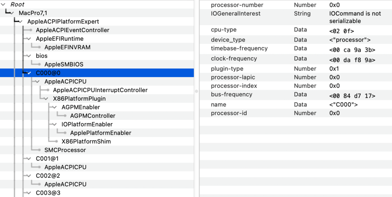Select the SMCProcessor entry

65,150
